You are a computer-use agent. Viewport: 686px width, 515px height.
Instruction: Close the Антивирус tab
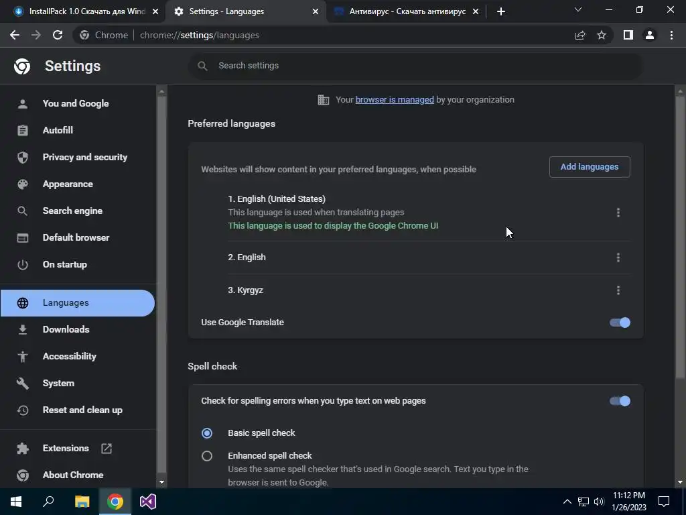pyautogui.click(x=476, y=11)
